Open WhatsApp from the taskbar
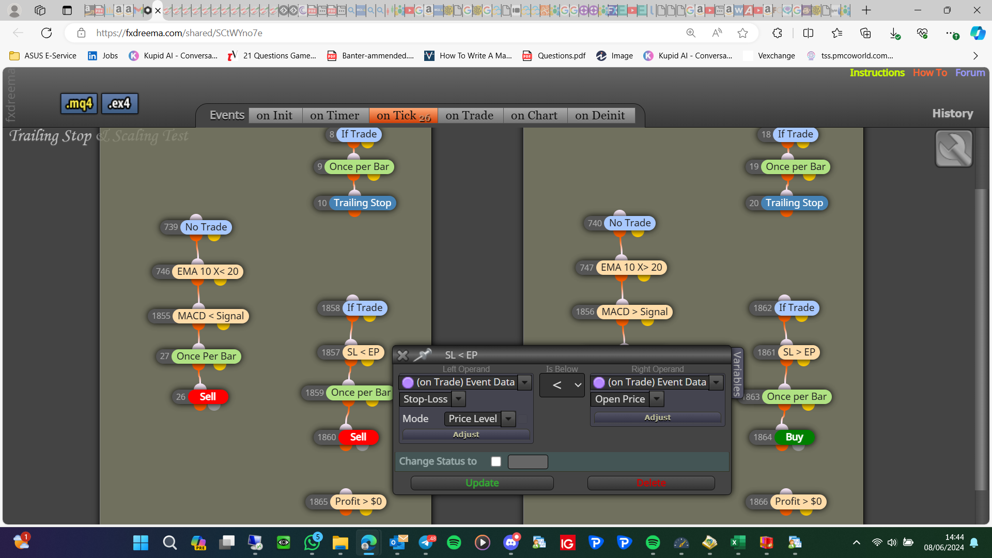This screenshot has width=992, height=558. [312, 542]
